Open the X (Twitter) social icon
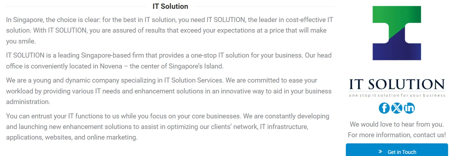Viewport: 451px width, 156px height. (x=397, y=108)
